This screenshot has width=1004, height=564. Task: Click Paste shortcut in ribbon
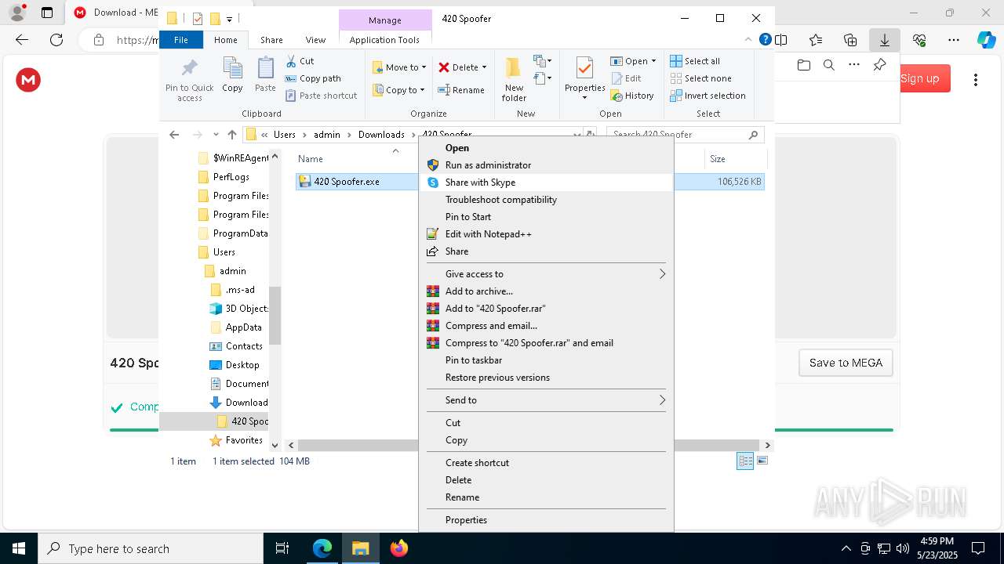(321, 96)
